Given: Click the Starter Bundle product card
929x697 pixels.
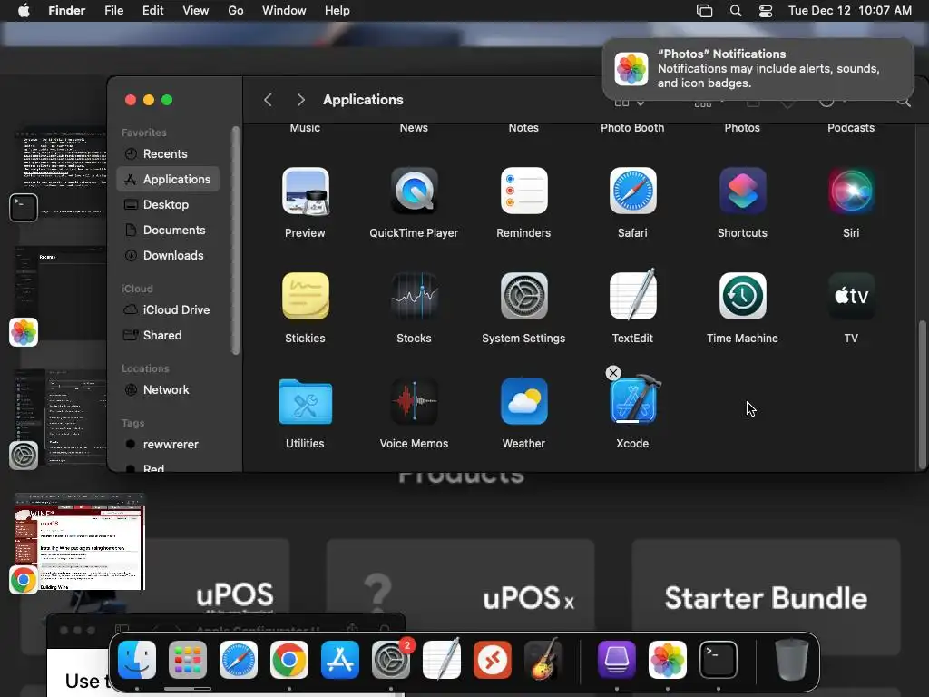Looking at the screenshot, I should [x=766, y=597].
